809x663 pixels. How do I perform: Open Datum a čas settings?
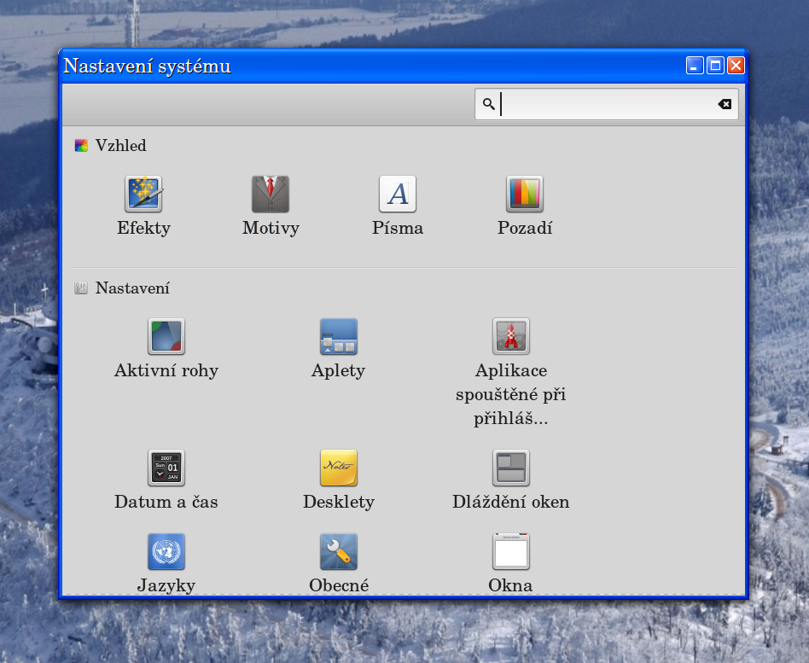(x=166, y=468)
